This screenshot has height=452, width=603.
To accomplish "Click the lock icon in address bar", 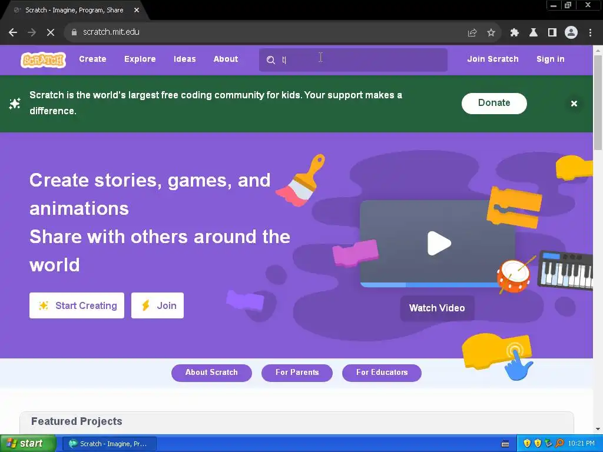I will click(x=74, y=32).
